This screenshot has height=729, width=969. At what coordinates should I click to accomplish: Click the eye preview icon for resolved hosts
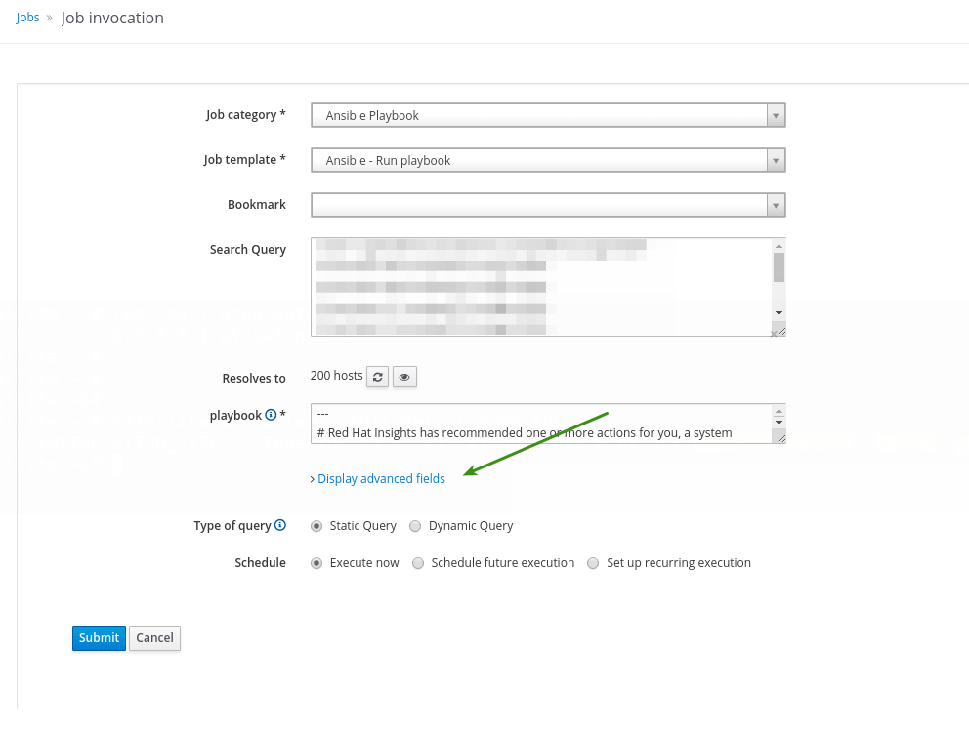point(404,377)
